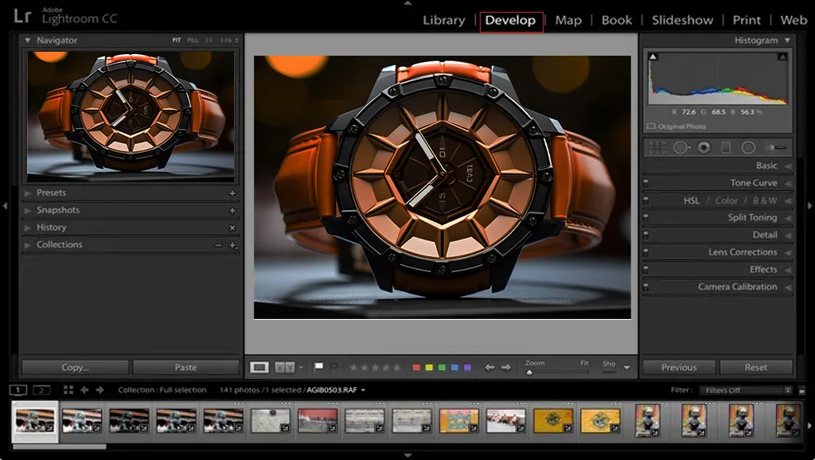Set Navigator zoom to FILL
Image resolution: width=815 pixels, height=460 pixels.
coord(193,40)
